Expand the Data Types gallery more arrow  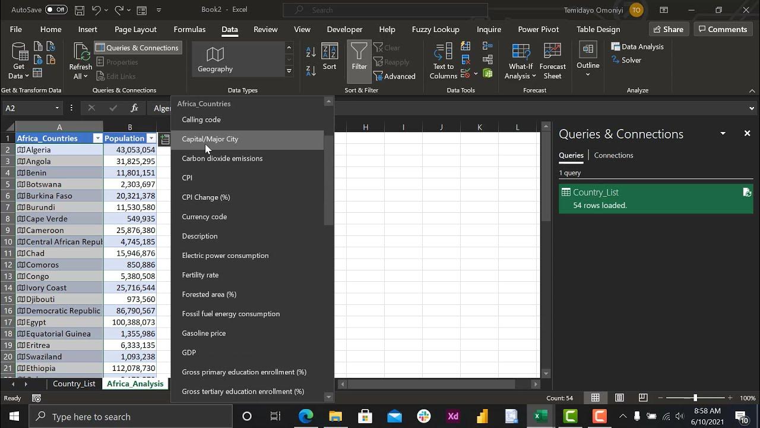289,71
